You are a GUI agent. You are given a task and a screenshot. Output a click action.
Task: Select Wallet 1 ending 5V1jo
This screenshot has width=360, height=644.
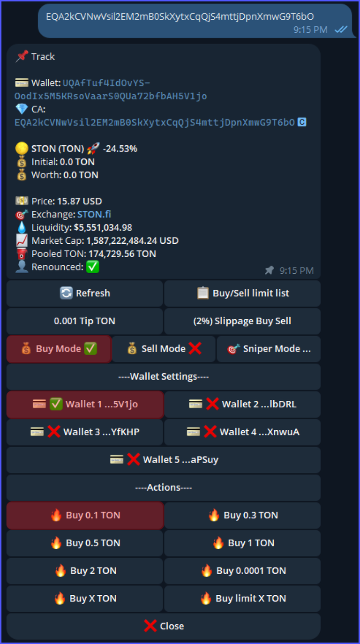coord(85,404)
